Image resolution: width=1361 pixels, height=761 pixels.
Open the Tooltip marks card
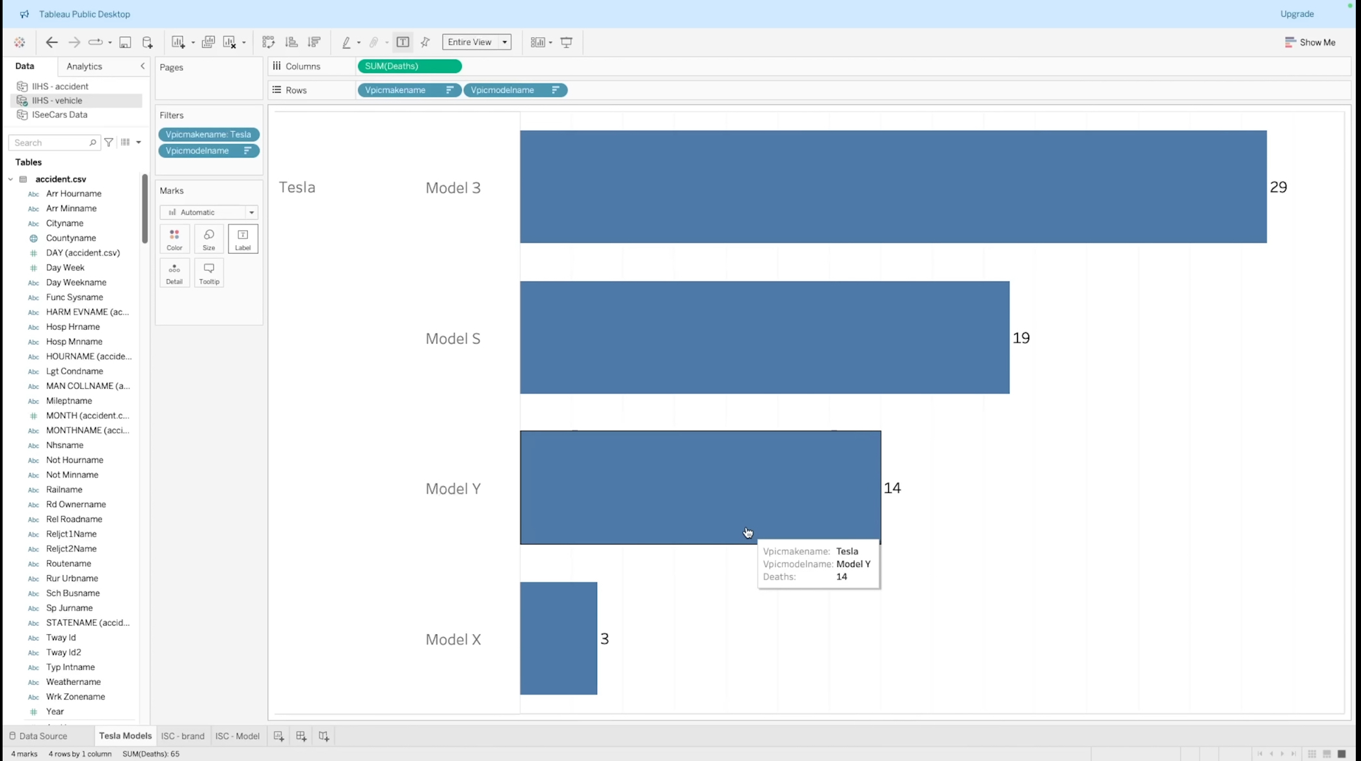209,273
